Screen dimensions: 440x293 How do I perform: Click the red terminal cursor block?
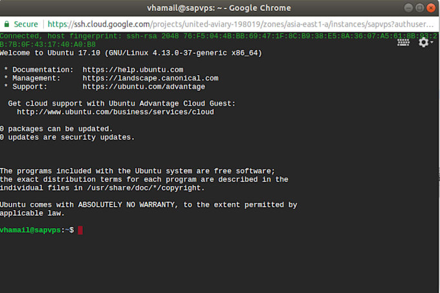[x=80, y=230]
